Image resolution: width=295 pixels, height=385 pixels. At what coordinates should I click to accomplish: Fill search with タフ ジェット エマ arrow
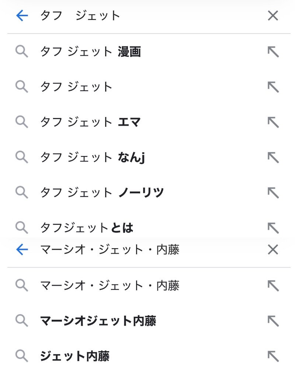coord(273,122)
